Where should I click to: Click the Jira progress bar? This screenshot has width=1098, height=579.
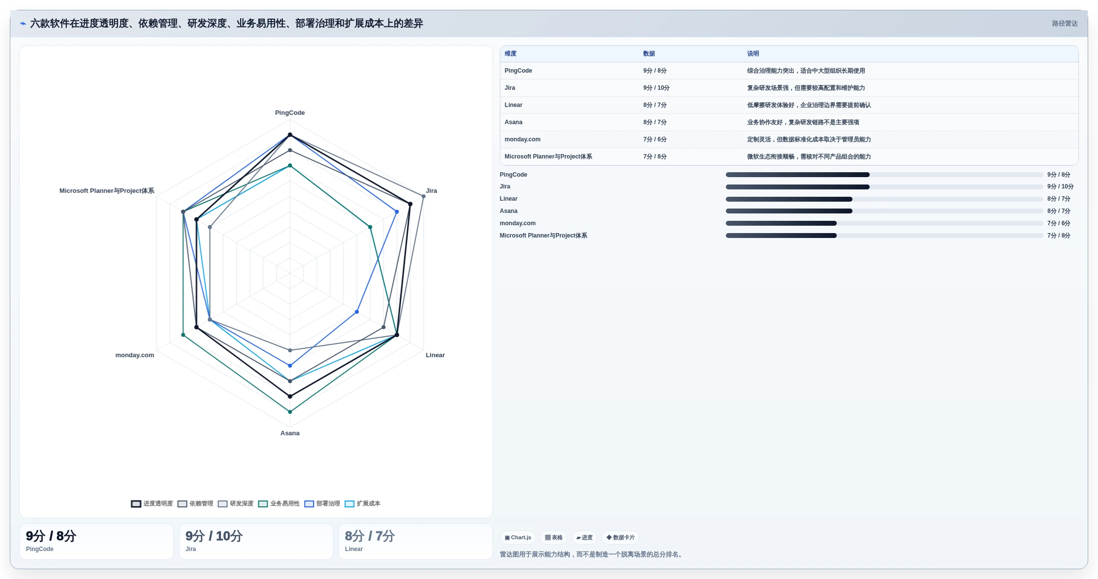click(x=884, y=187)
